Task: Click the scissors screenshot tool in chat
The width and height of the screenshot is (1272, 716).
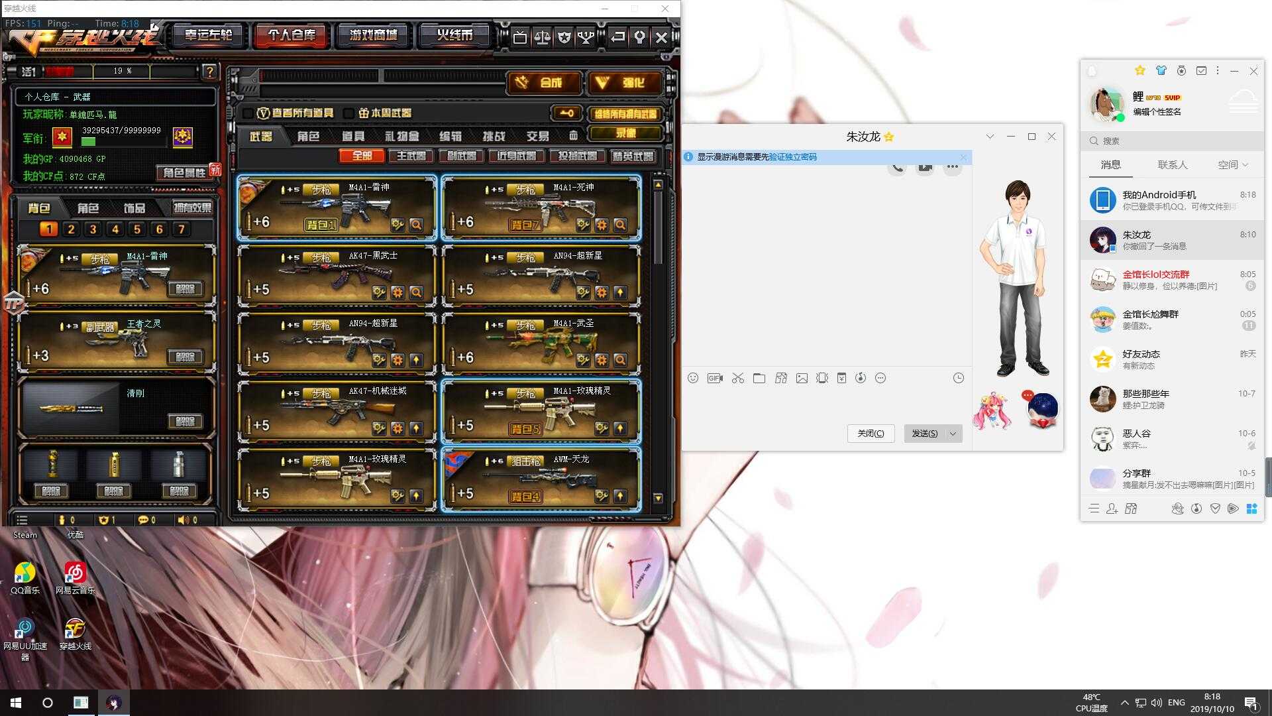Action: 738,378
